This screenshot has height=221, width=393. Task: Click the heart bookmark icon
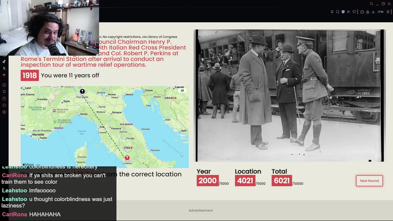click(354, 12)
